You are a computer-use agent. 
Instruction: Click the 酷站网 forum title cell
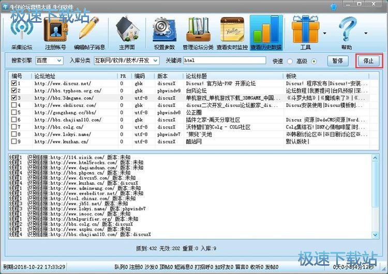(x=194, y=142)
